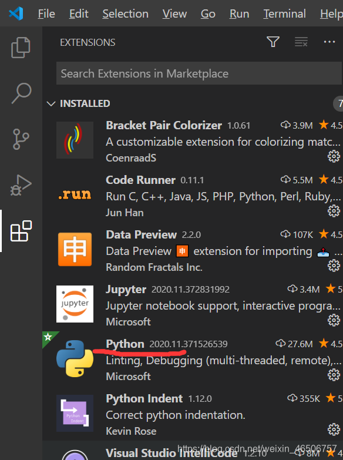343x460 pixels.
Task: Click publisher name Kevin Rose
Action: 131,431
